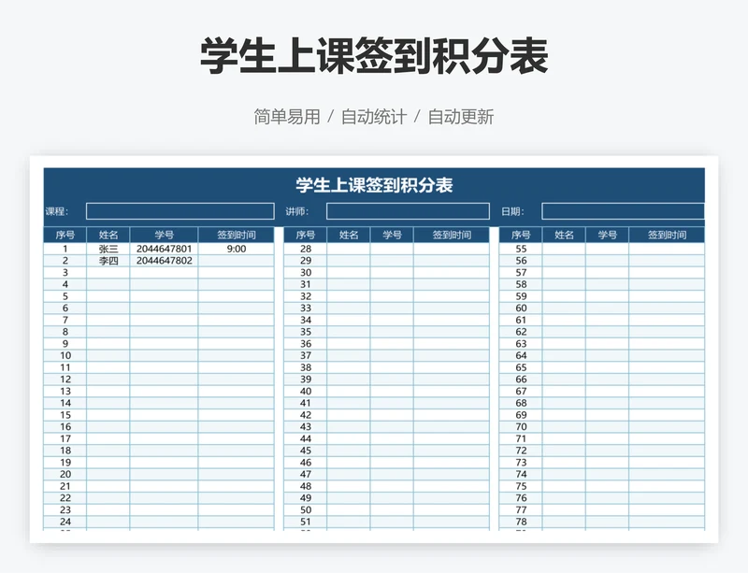Click the subtitle text 简单易用
This screenshot has height=573, width=748.
(287, 117)
